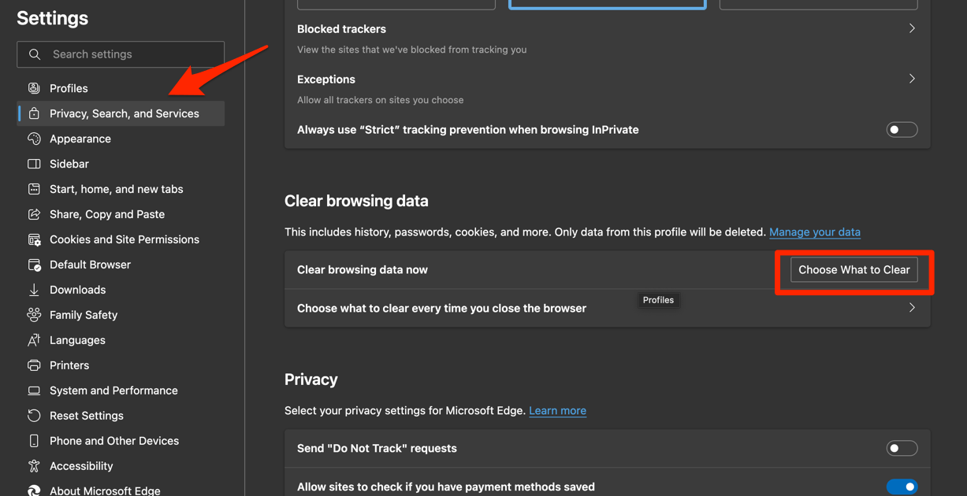Click the Phone and Other Devices icon
Viewport: 967px width, 496px height.
(34, 441)
